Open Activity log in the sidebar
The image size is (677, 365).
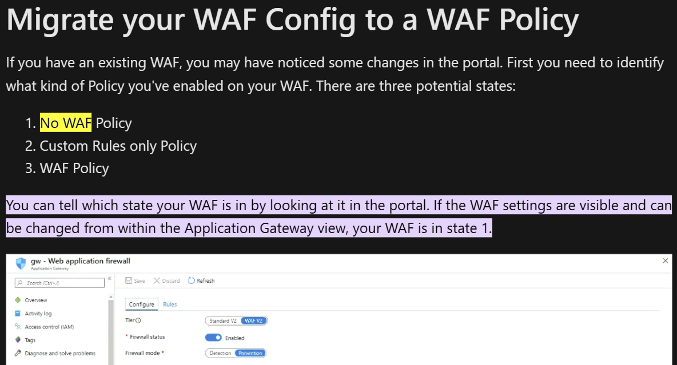38,314
